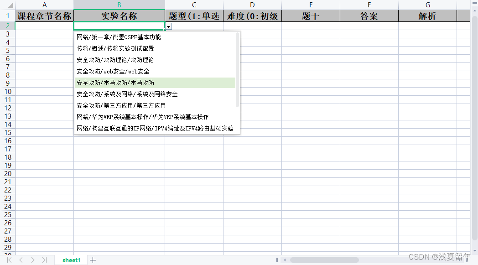Click the previous sheet arrow icon
This screenshot has width=478, height=265.
click(x=21, y=260)
